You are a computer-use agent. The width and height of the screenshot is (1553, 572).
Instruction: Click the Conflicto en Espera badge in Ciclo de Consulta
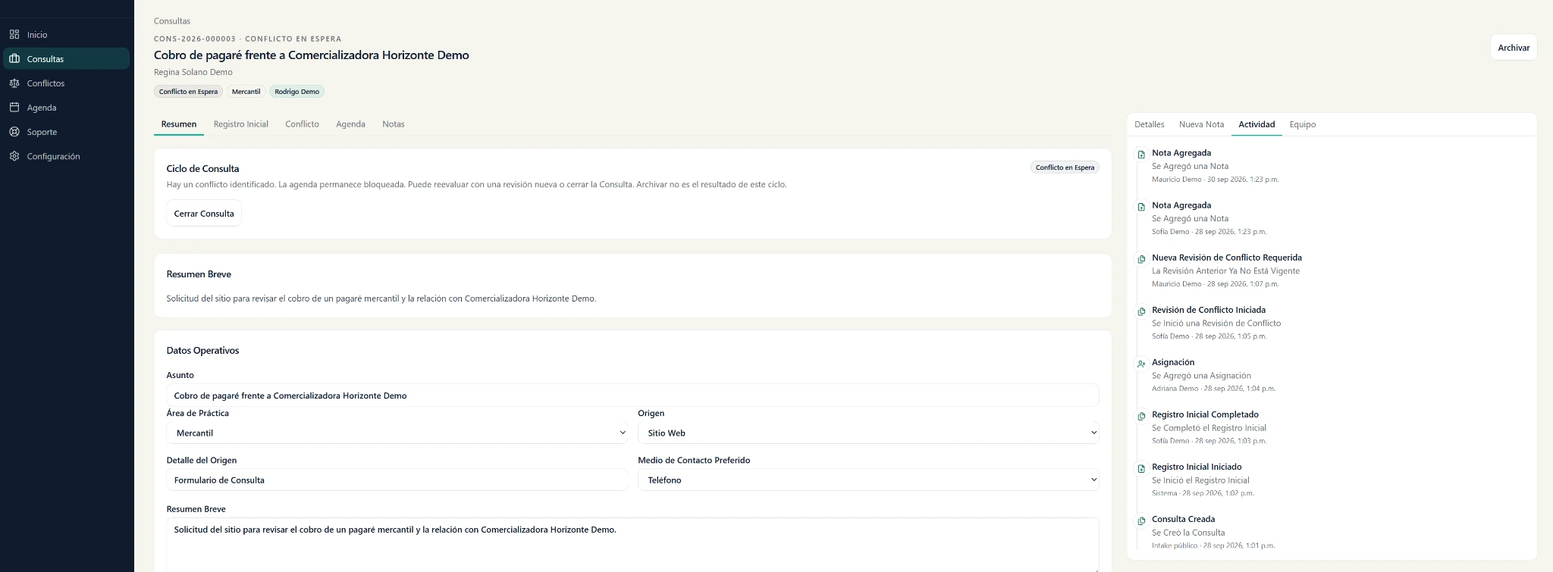click(1065, 167)
